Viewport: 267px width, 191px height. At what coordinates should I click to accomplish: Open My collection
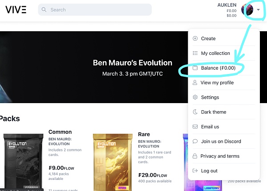click(x=224, y=53)
